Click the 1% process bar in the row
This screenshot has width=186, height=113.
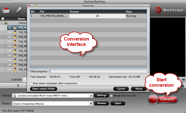point(97,16)
